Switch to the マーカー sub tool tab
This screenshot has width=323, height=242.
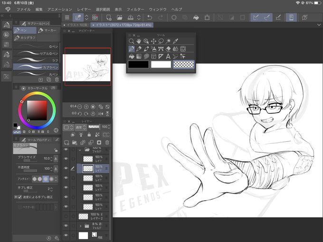coord(48,30)
